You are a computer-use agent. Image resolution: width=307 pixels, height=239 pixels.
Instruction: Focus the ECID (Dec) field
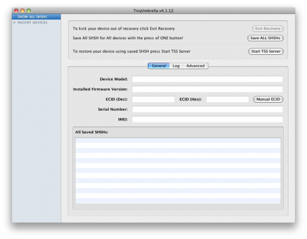coord(153,99)
